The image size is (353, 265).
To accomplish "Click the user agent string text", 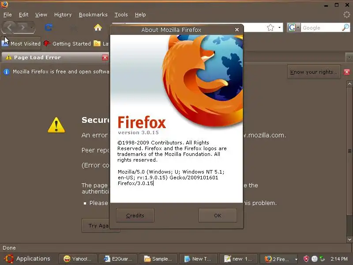I will pos(171,178).
